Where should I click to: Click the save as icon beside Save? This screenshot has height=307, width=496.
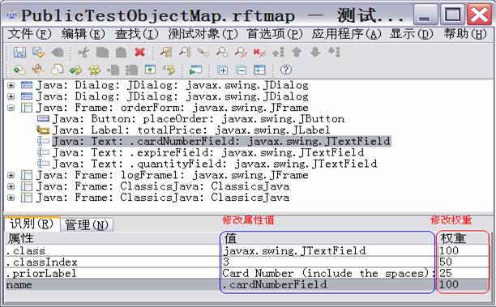click(38, 52)
